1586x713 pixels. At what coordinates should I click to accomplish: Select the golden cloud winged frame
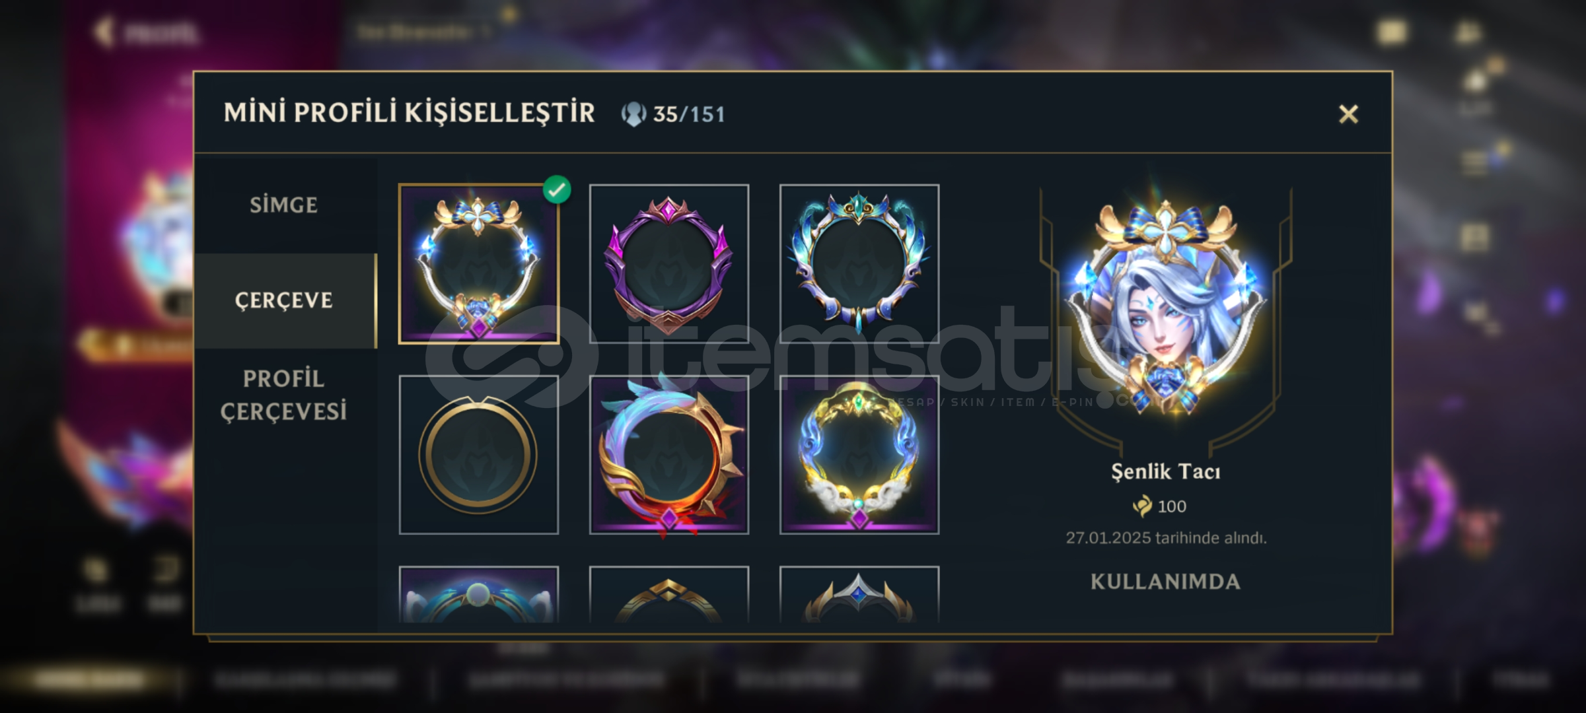click(x=859, y=455)
